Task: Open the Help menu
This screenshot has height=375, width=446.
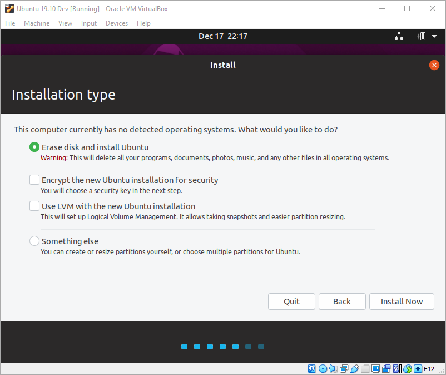Action: click(143, 23)
